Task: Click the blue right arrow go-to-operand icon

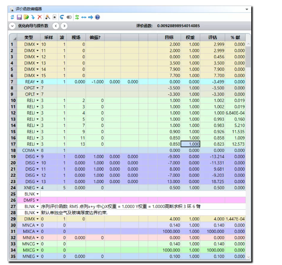Action: (x=90, y=17)
